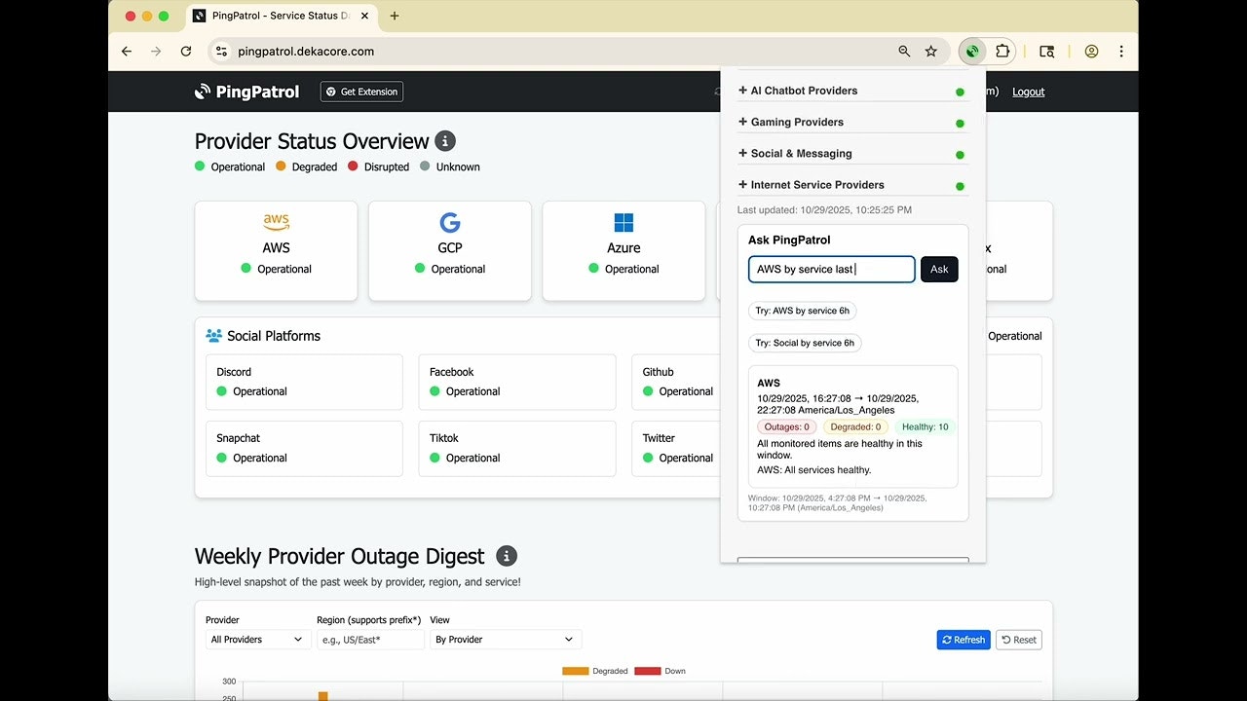
Task: Open the All Providers dropdown
Action: [x=258, y=640]
